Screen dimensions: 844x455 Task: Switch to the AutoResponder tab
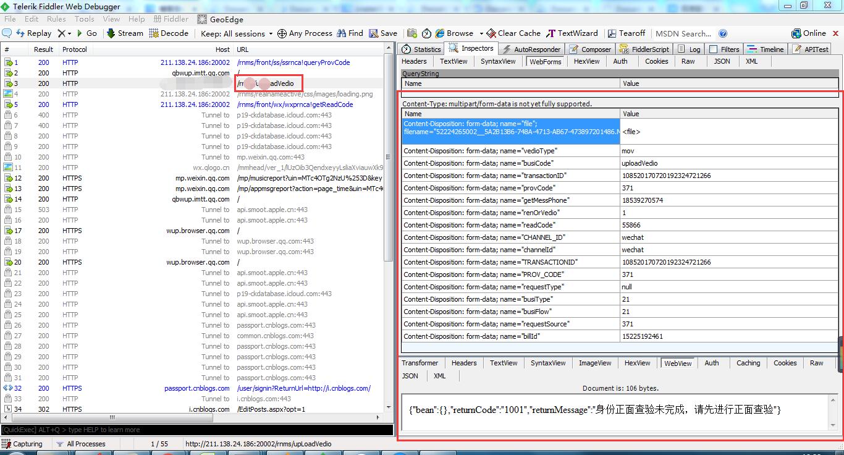[531, 49]
